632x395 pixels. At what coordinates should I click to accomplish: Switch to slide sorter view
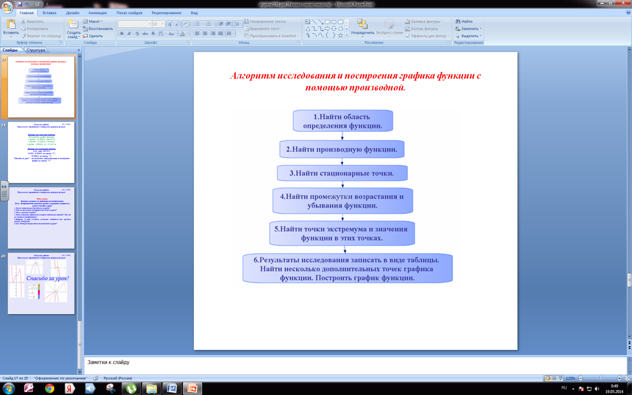tap(554, 378)
